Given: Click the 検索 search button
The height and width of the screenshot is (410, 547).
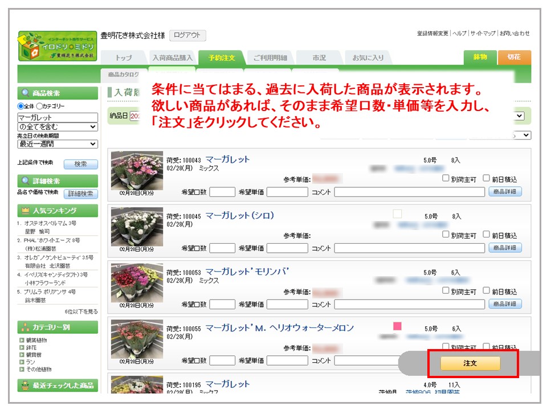Looking at the screenshot, I should click(80, 164).
